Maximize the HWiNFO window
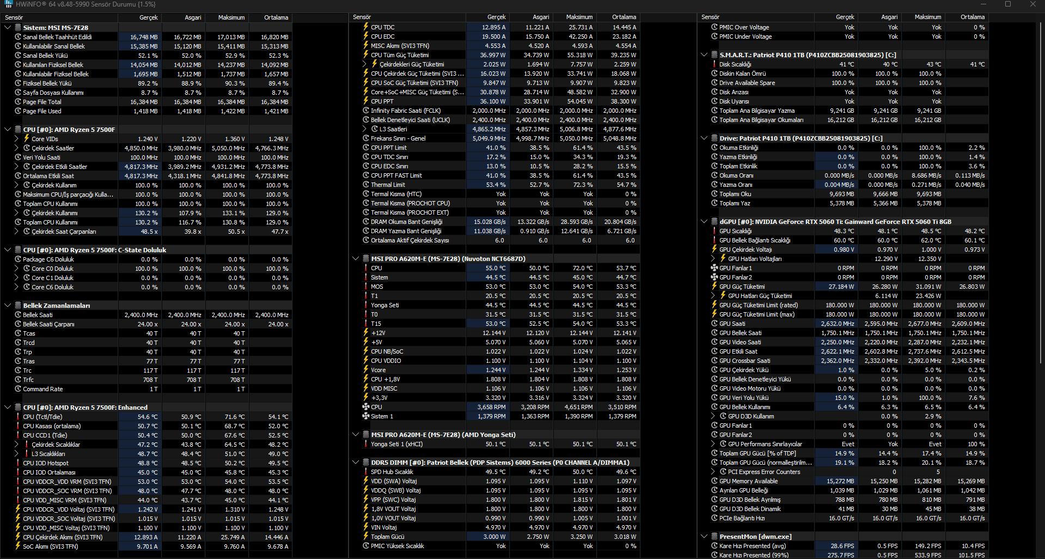 (1008, 4)
